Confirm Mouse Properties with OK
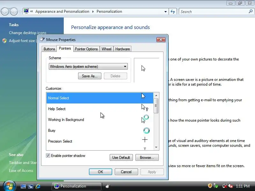Viewport: 255px width, 191px height. pyautogui.click(x=100, y=172)
